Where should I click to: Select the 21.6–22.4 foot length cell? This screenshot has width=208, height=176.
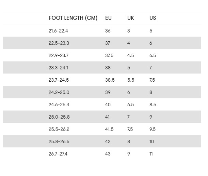(x=58, y=31)
